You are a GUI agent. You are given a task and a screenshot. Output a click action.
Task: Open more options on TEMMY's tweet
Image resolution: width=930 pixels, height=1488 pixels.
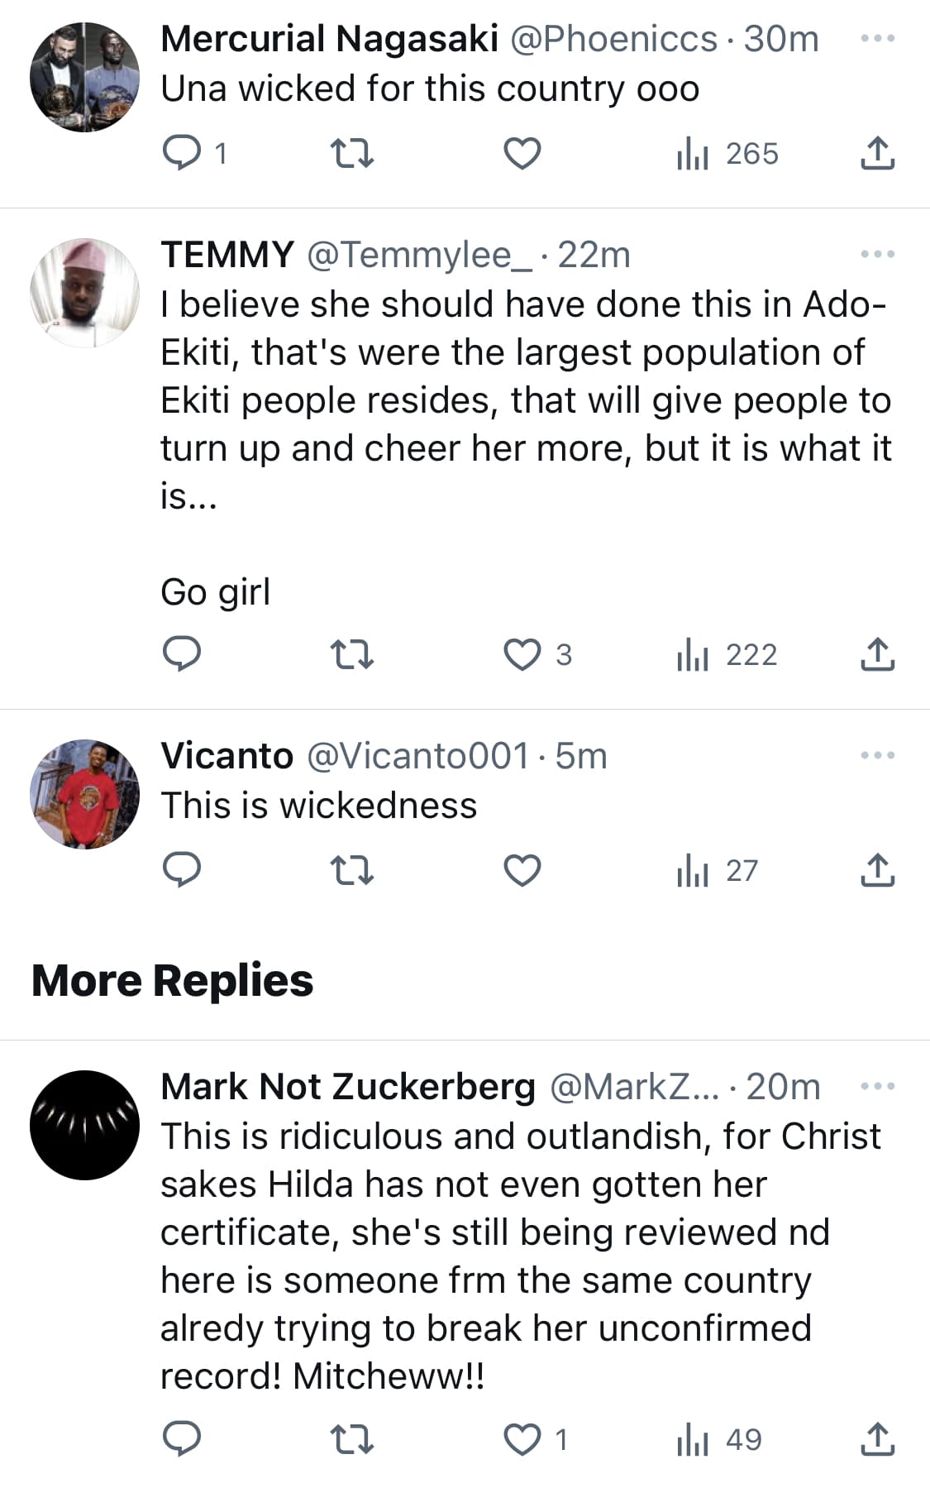877,255
